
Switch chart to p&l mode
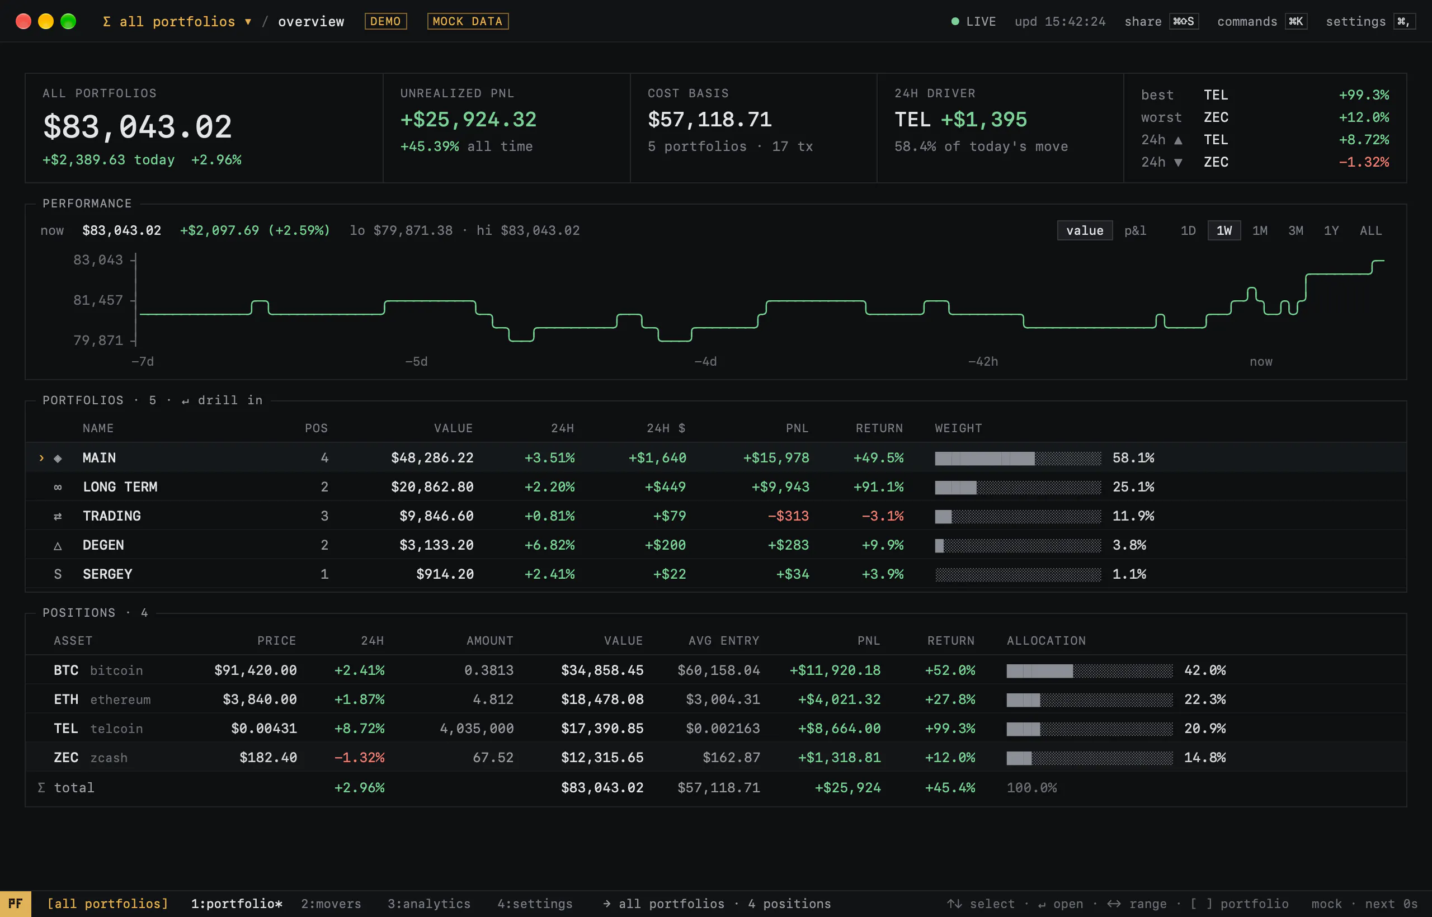1135,230
